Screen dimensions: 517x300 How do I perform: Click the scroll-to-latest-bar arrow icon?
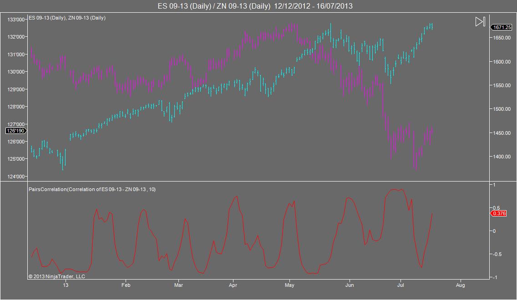tap(480, 22)
